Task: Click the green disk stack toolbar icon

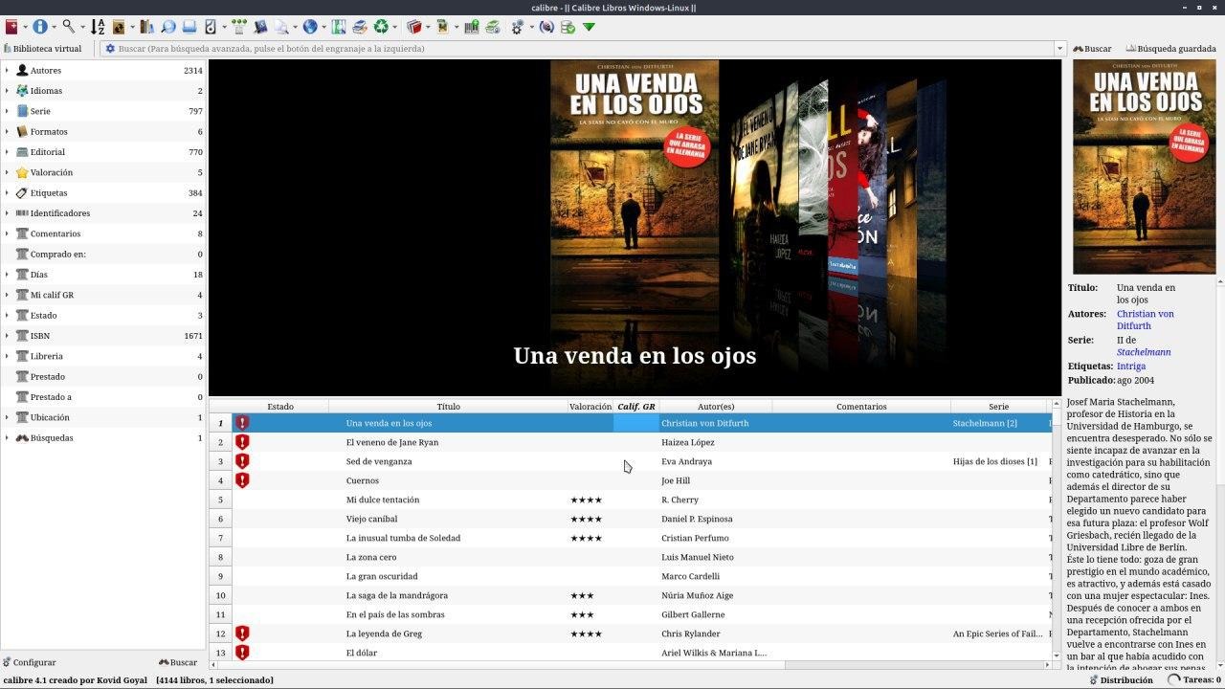Action: pyautogui.click(x=493, y=27)
